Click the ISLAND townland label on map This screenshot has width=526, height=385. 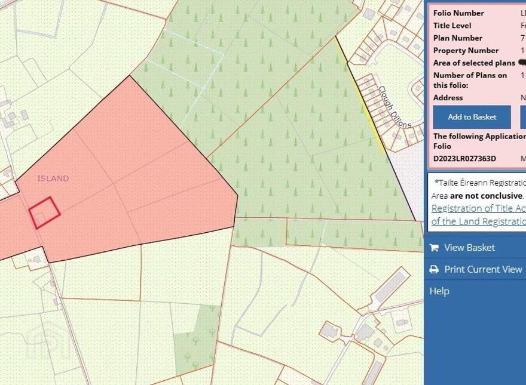click(53, 178)
